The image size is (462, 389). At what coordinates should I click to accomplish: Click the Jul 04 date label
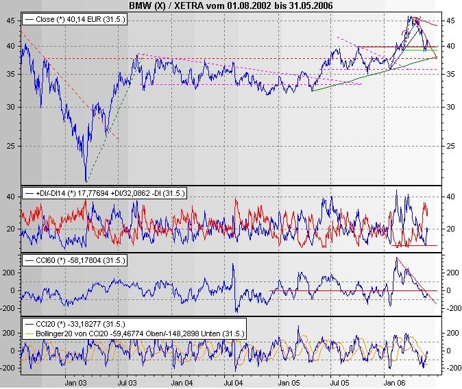click(x=233, y=383)
